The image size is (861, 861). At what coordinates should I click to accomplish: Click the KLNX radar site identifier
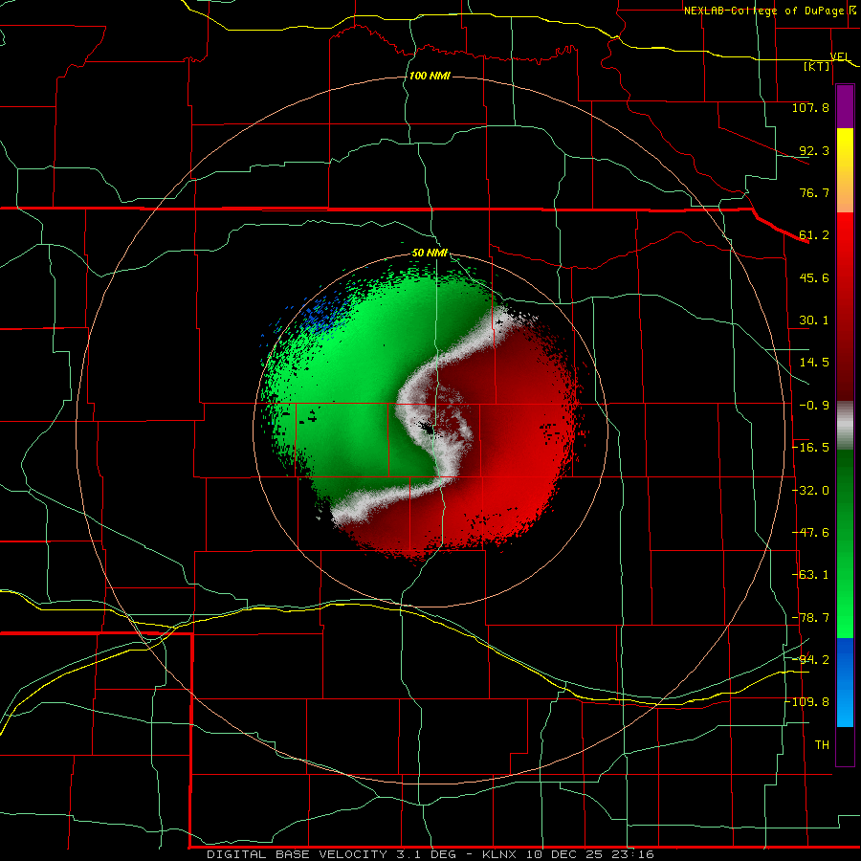point(499,854)
